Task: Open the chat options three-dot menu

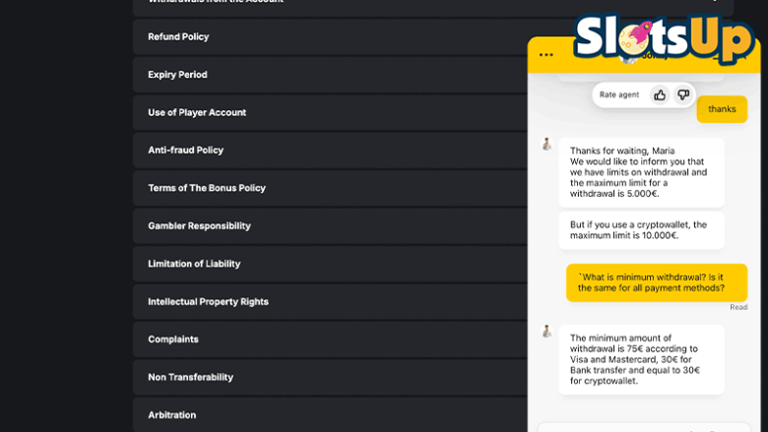Action: (546, 55)
